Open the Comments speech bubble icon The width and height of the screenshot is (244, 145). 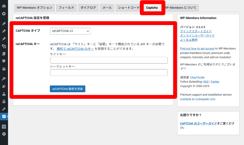(4, 61)
